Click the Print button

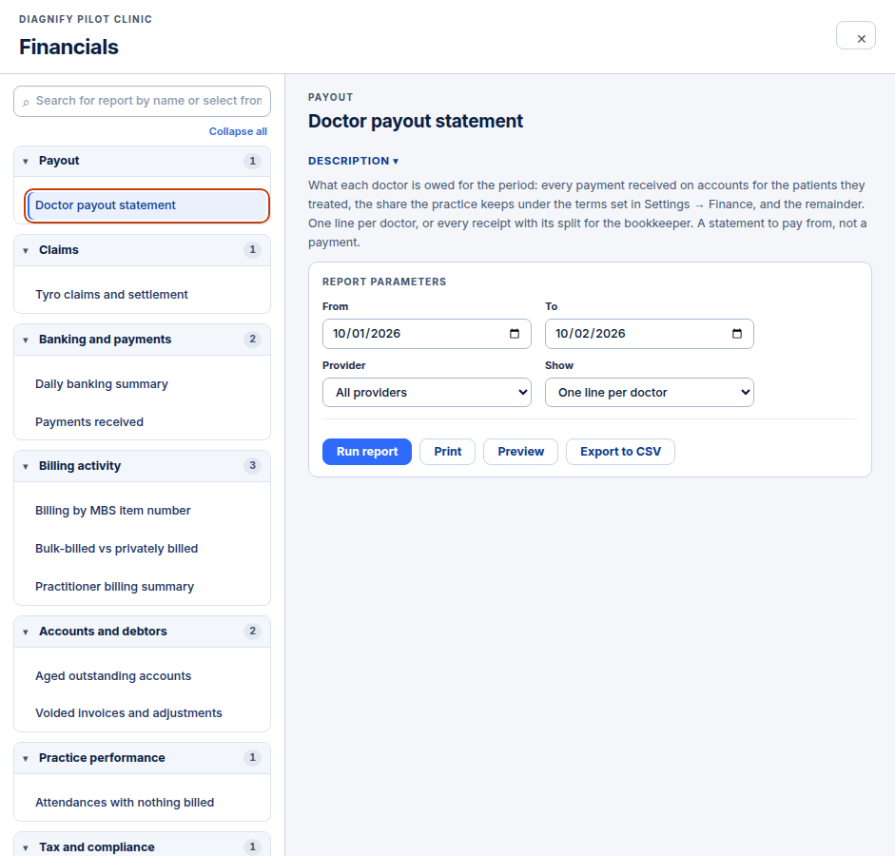pos(447,452)
